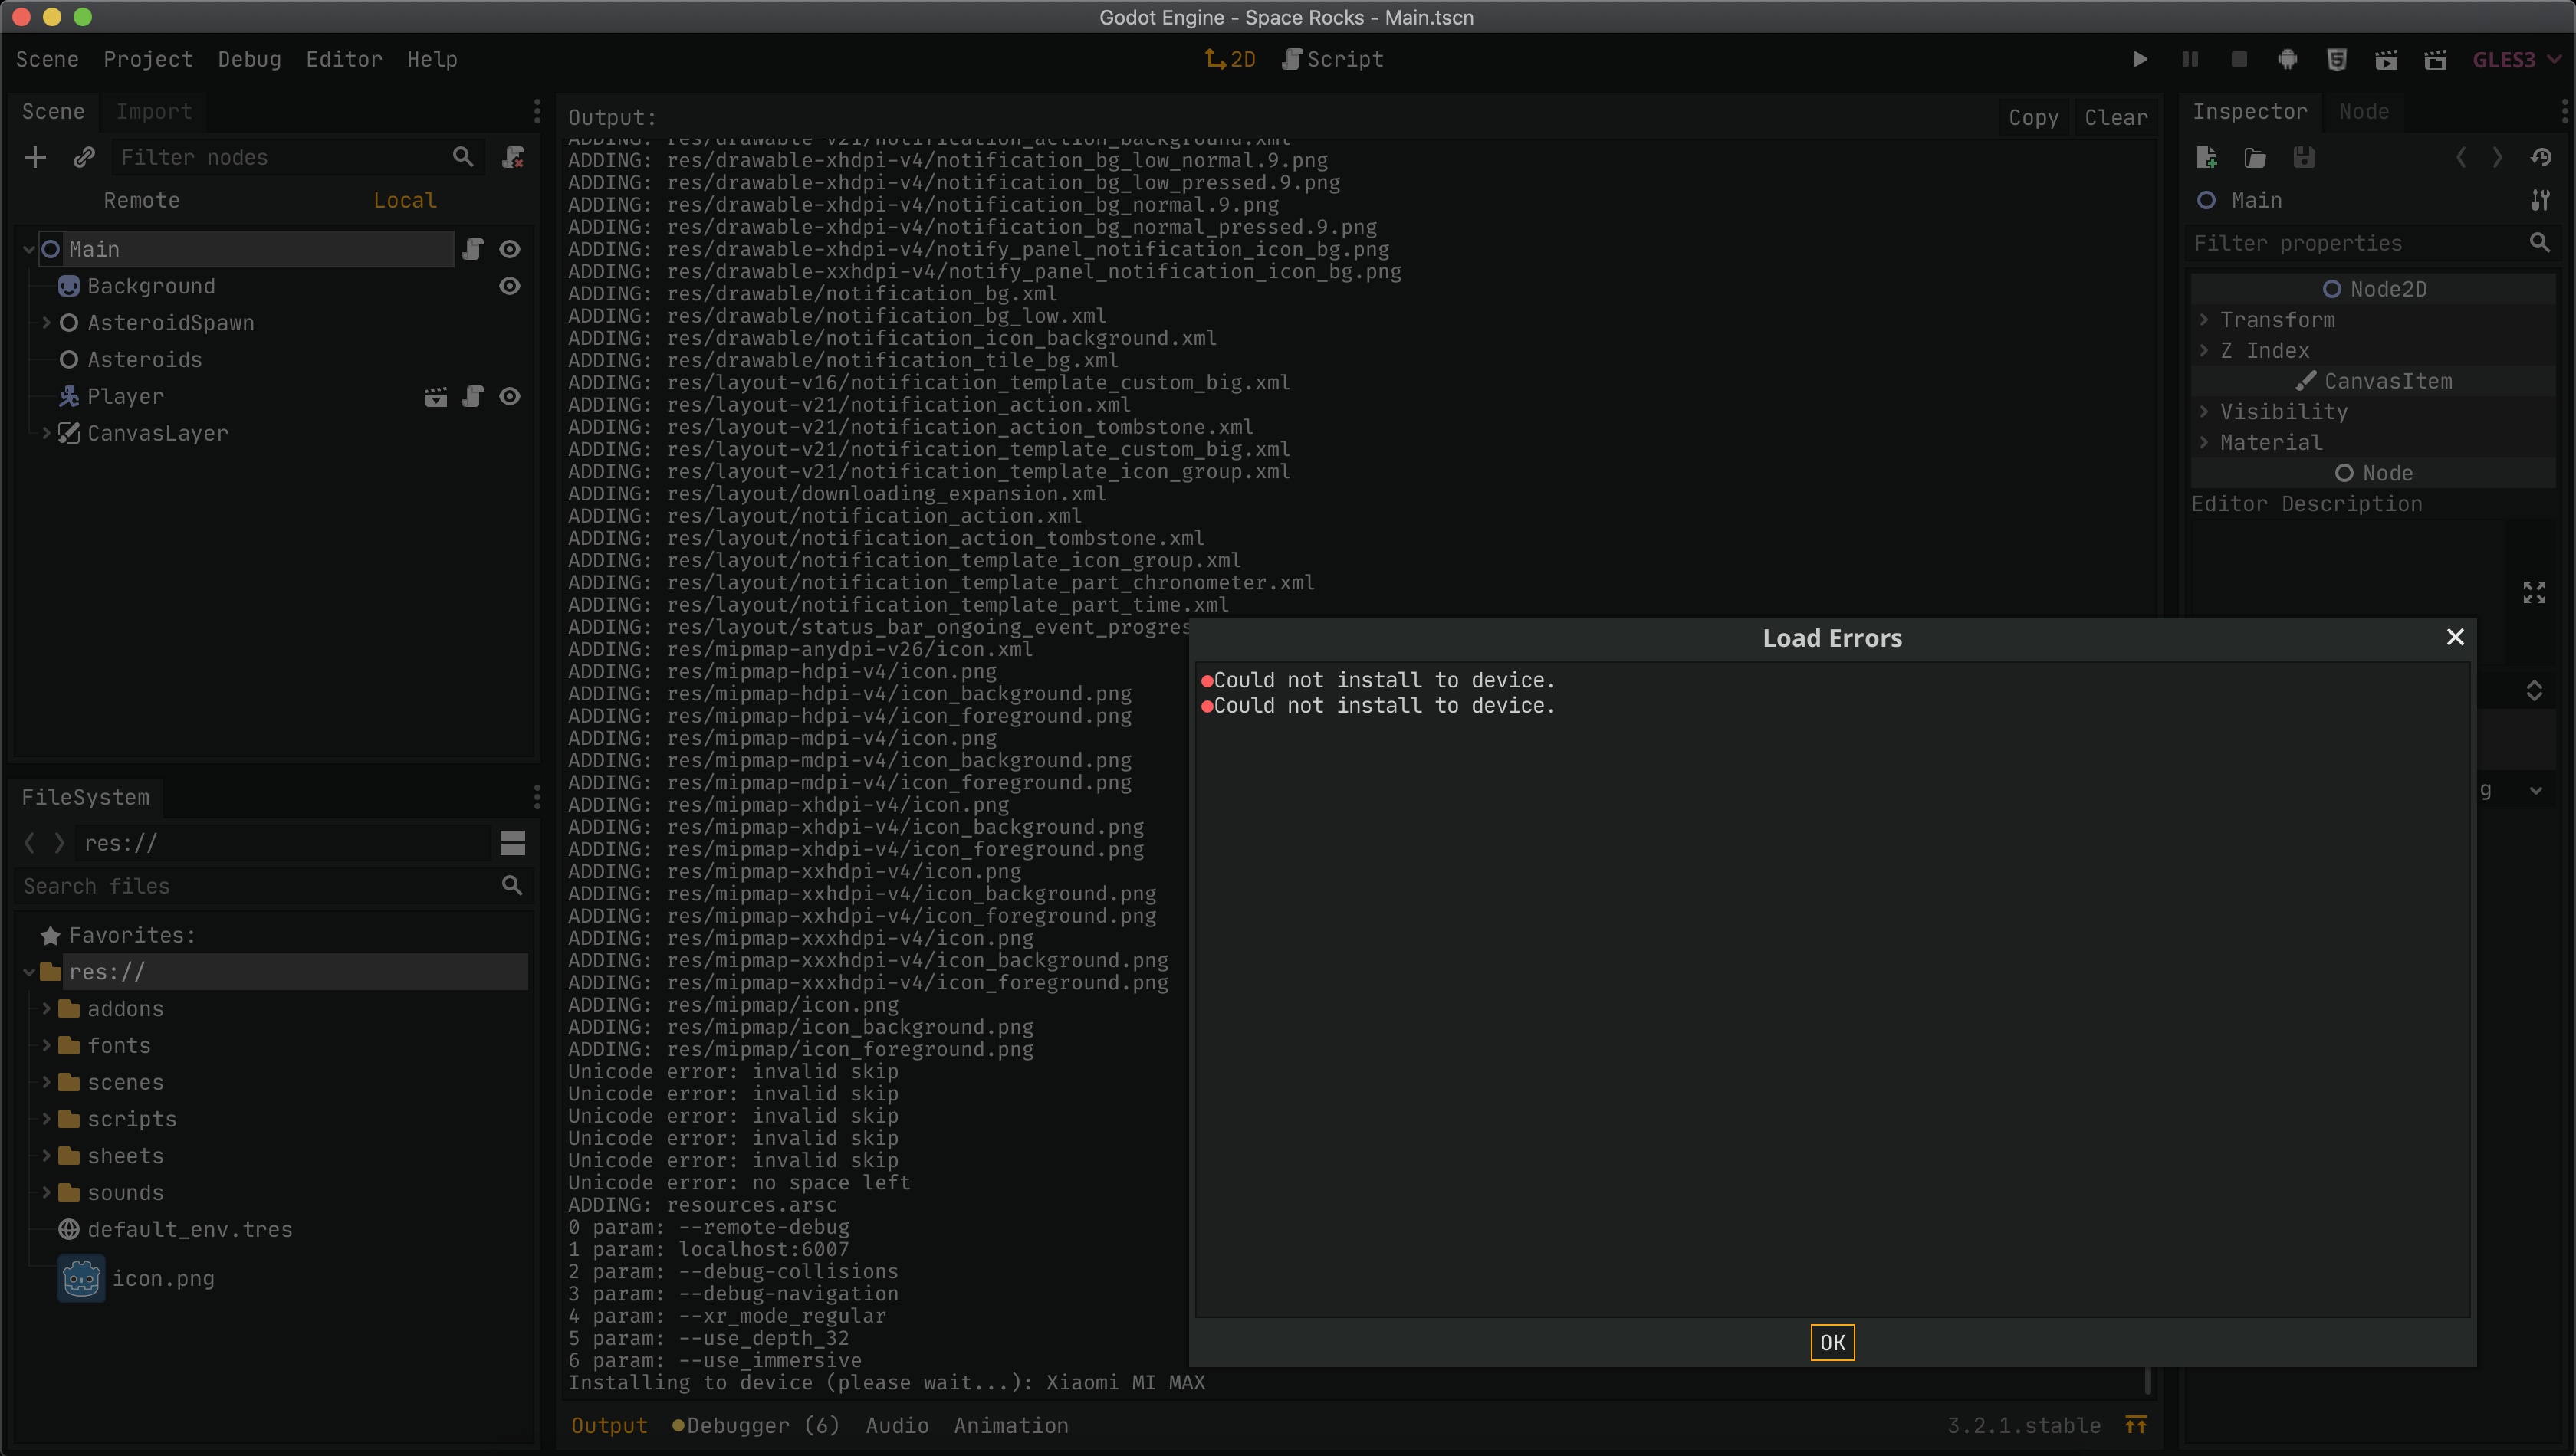Image resolution: width=2576 pixels, height=1456 pixels.
Task: Open Scene dock options menu
Action: [537, 110]
